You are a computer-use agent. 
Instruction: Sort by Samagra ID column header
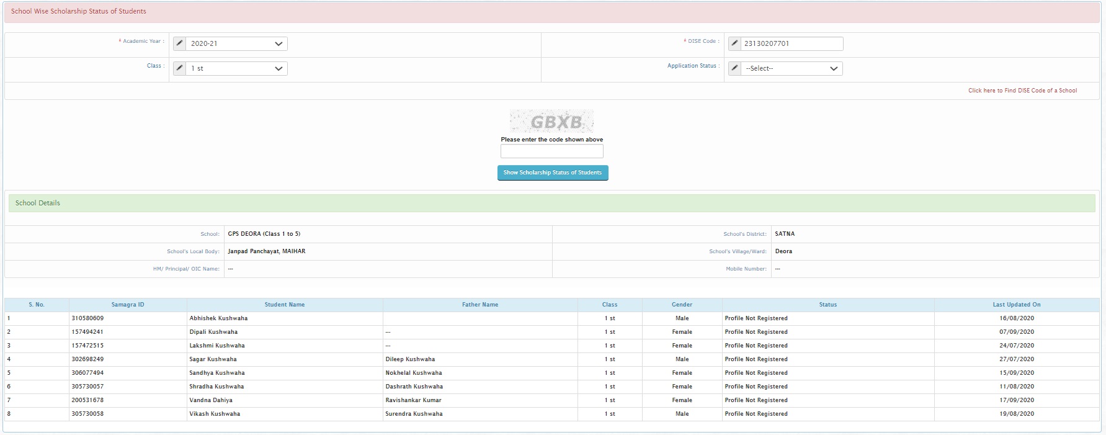128,305
